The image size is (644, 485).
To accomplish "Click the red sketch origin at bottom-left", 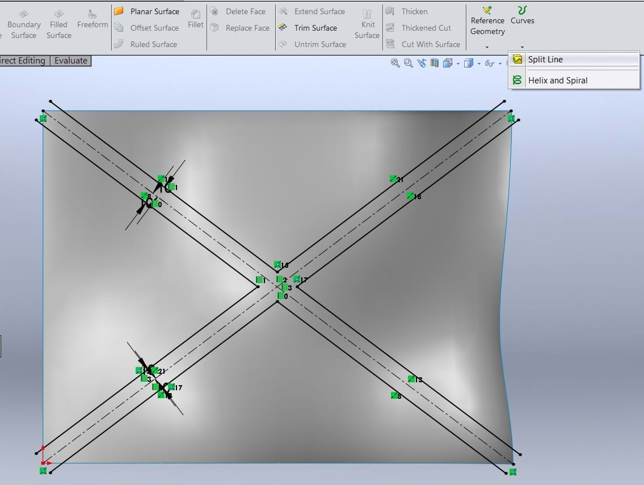I will point(44,463).
